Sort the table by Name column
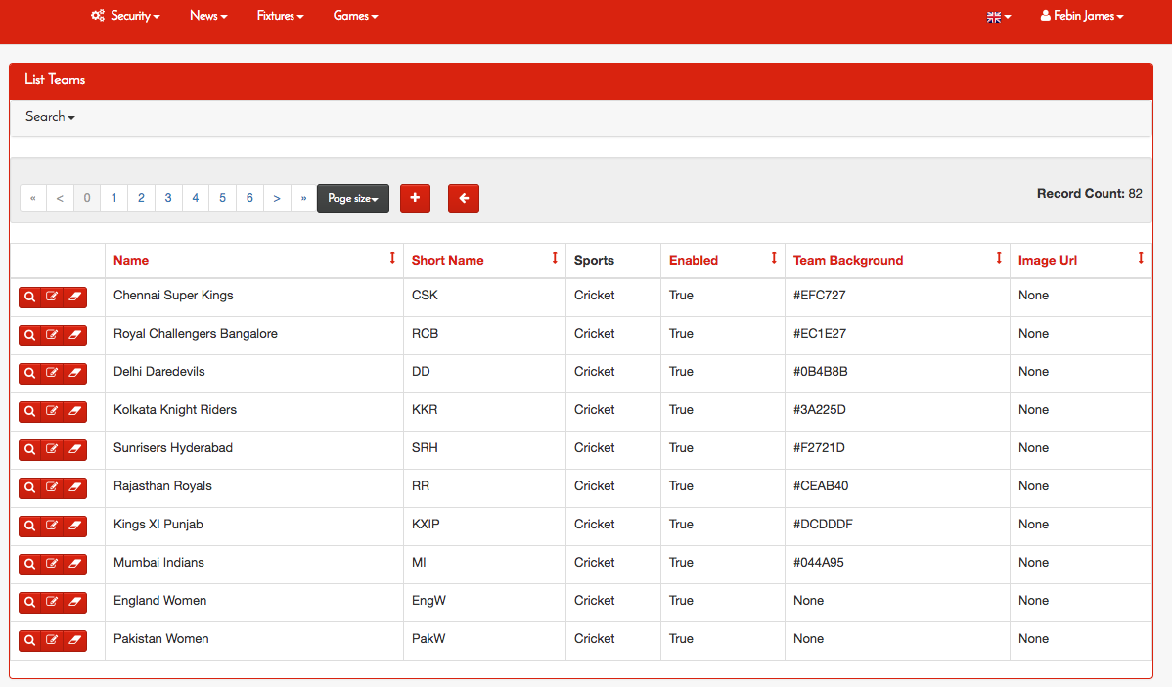1172x687 pixels. click(x=131, y=260)
